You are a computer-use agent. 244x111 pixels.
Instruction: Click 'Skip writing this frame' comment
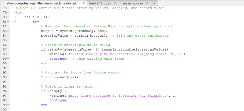[99, 59]
